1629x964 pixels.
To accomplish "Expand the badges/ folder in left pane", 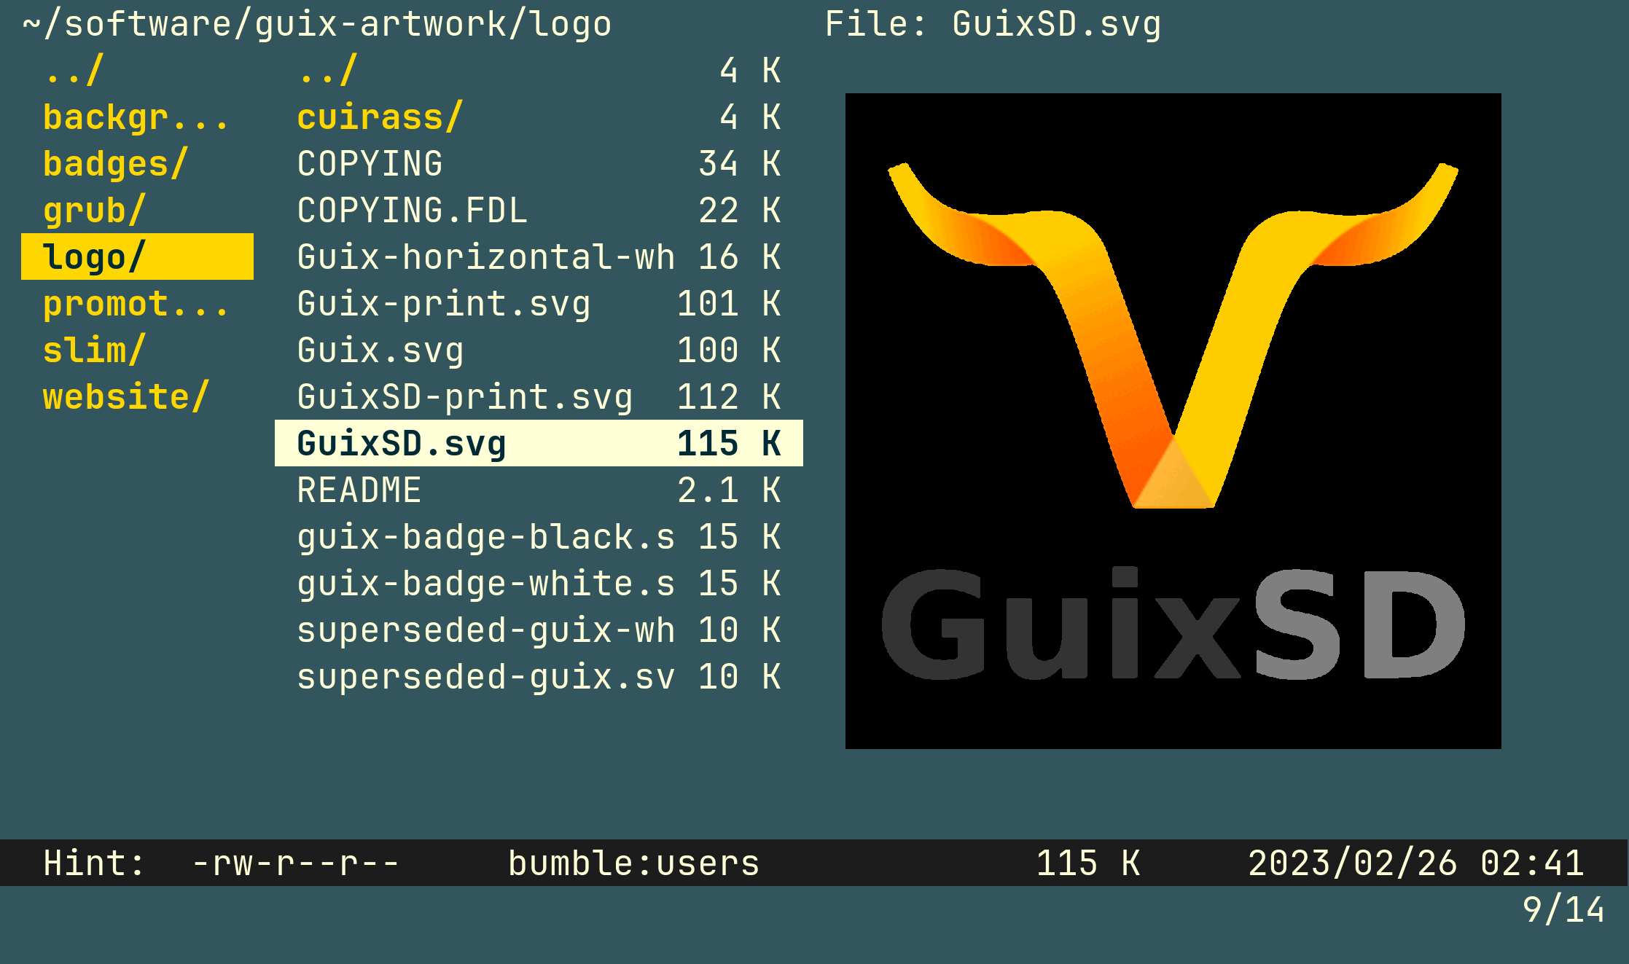I will pos(115,164).
